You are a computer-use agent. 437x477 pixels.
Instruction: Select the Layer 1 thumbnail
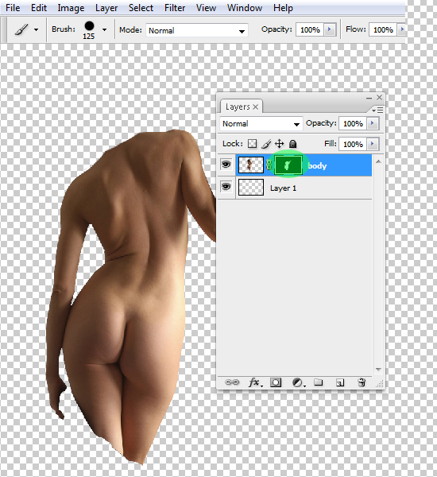pos(251,187)
